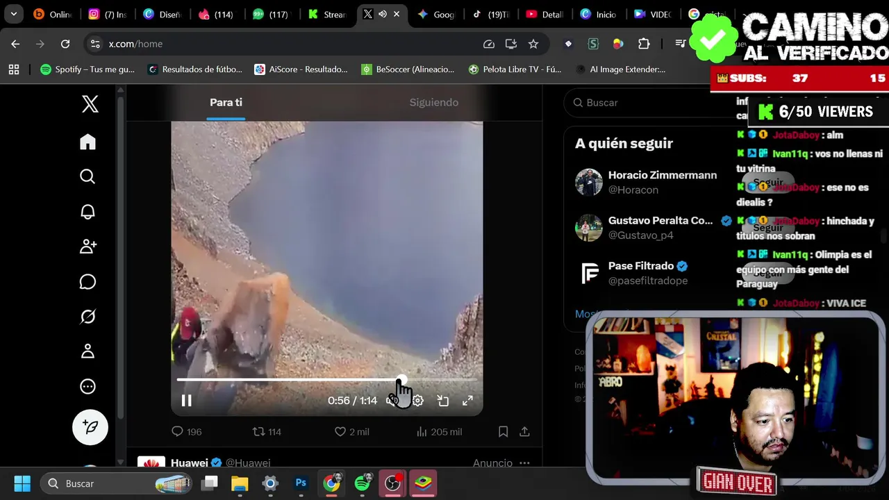Open media control playlist icon
889x500 pixels.
[x=681, y=44]
